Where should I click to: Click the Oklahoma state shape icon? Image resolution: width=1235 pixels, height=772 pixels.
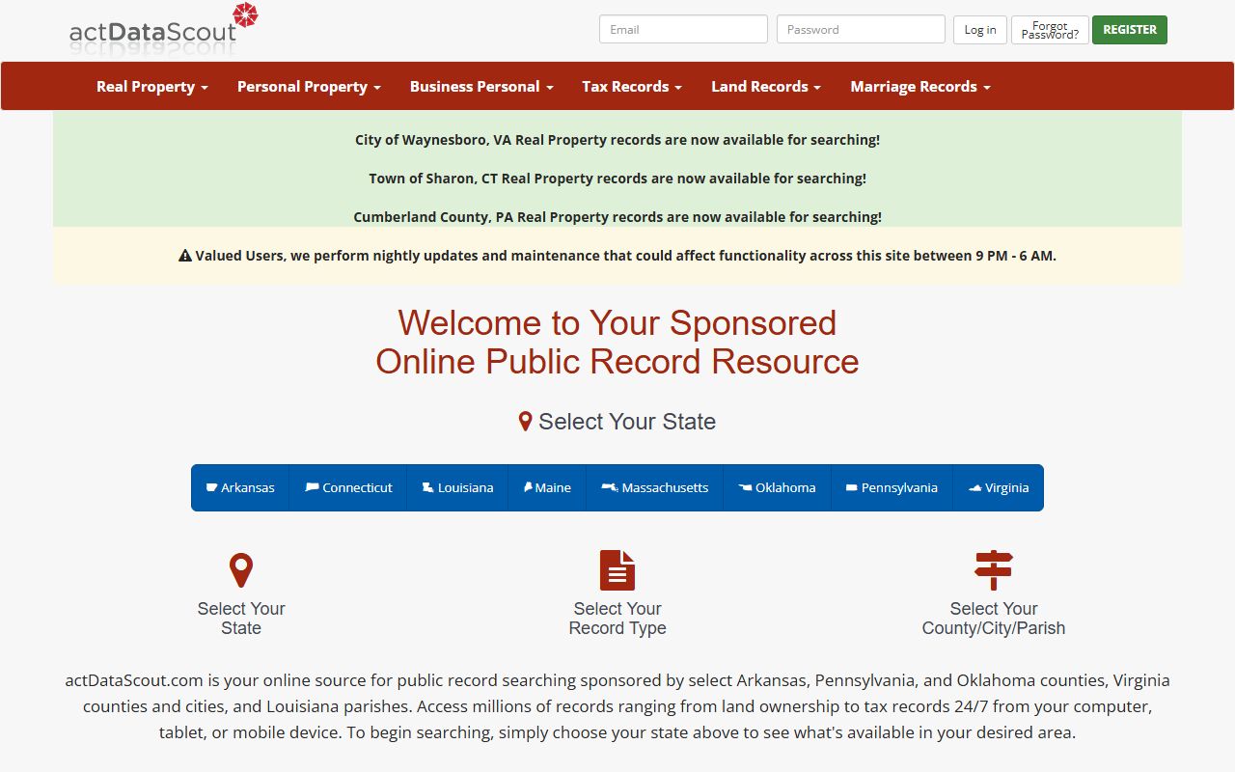click(745, 488)
